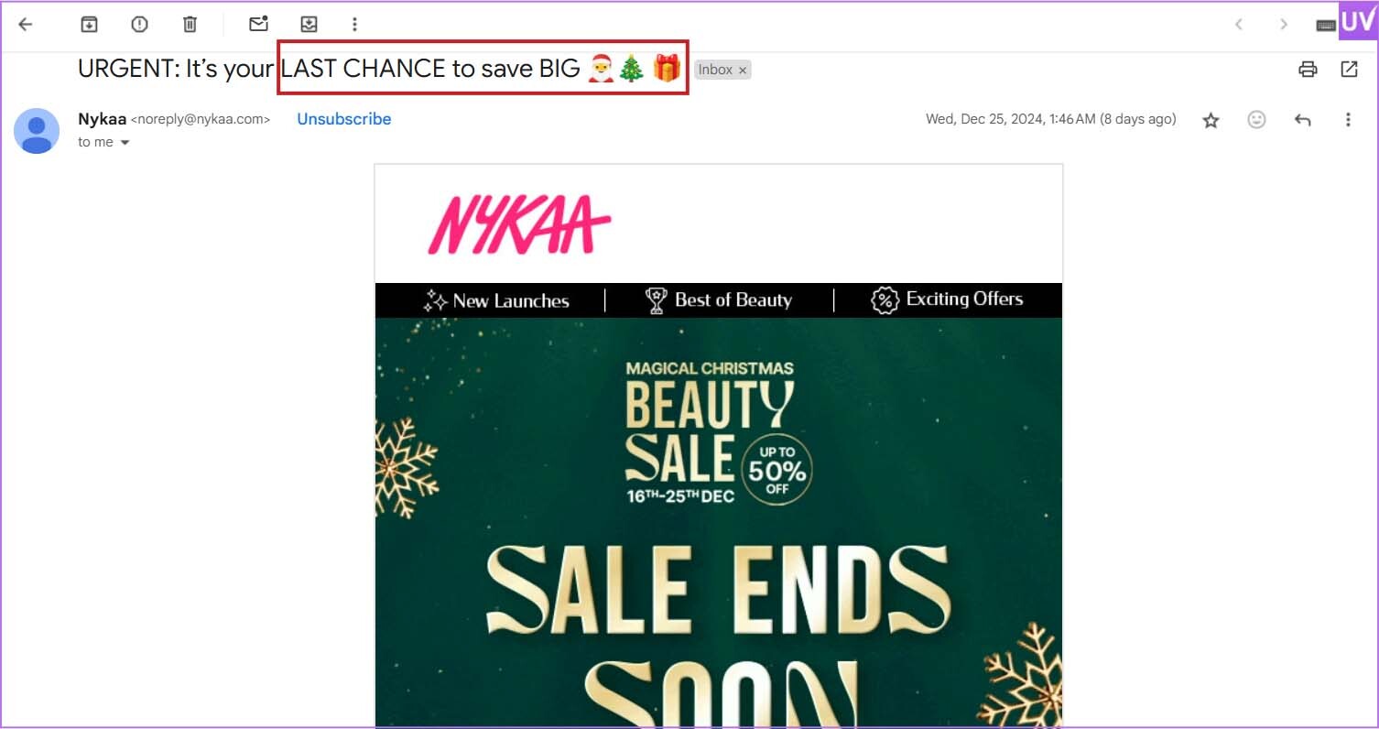Image resolution: width=1379 pixels, height=729 pixels.
Task: Open the email in a new window
Action: tap(1349, 69)
